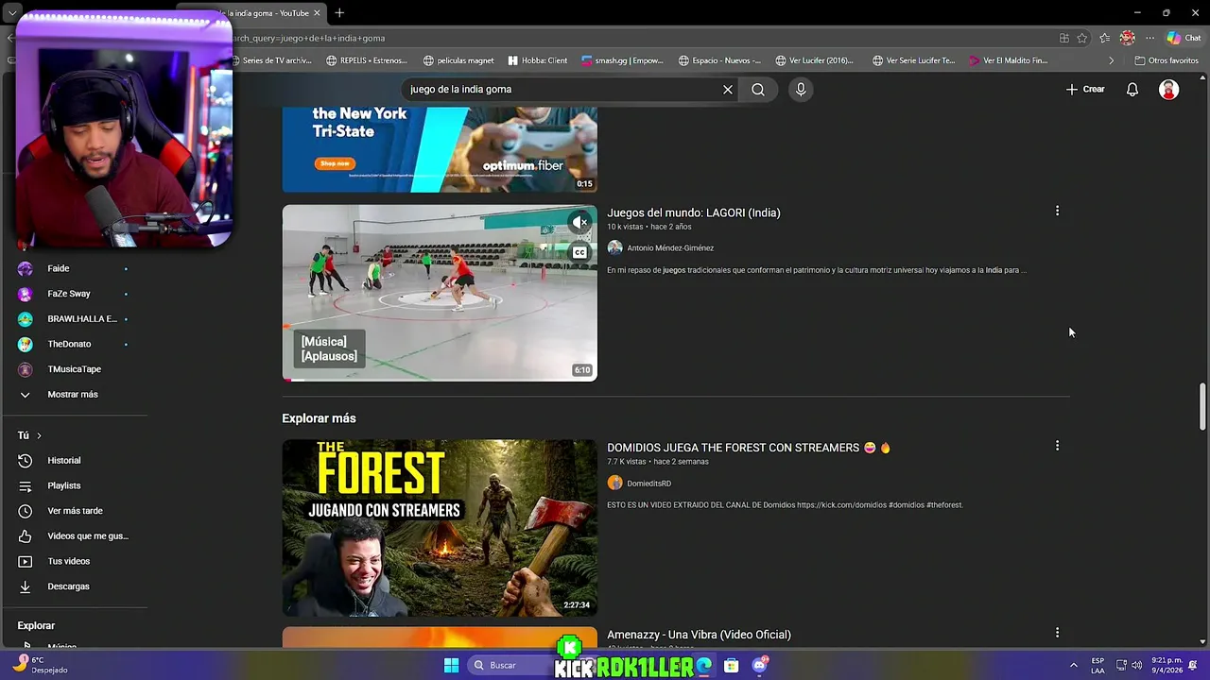Start voice search with the microphone icon
The height and width of the screenshot is (680, 1210).
tap(801, 89)
